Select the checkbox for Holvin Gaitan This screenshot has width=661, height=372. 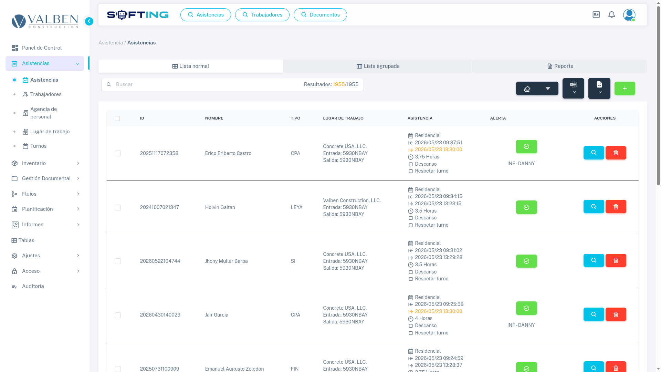[118, 207]
